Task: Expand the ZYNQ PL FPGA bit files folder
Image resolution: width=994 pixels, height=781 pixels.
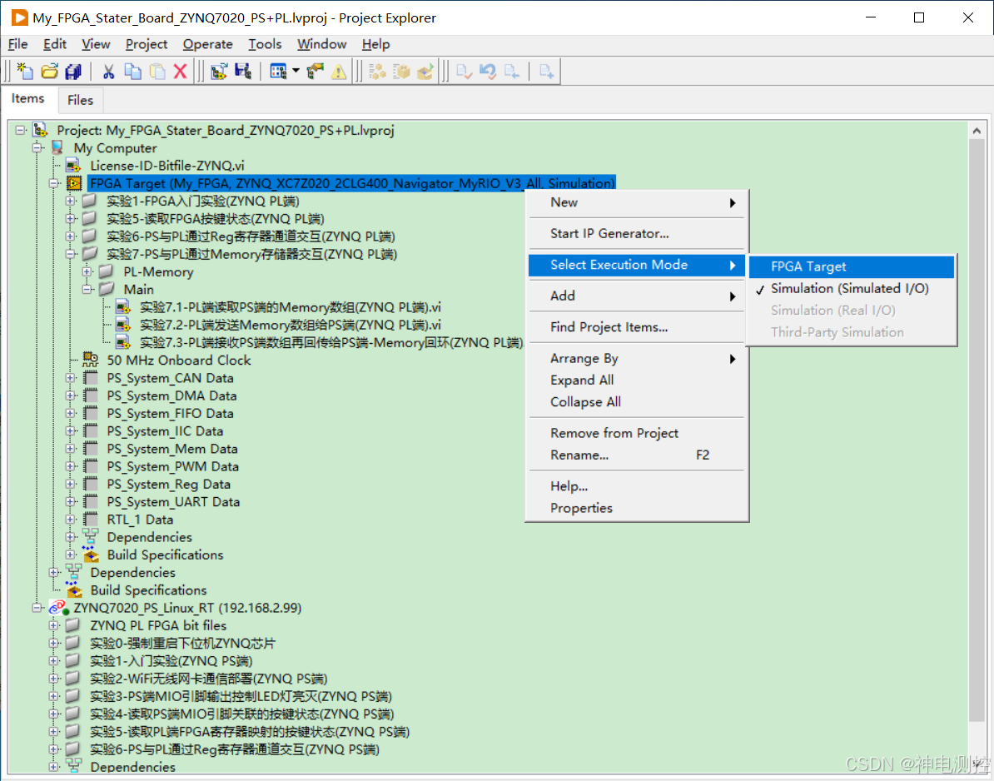Action: click(x=54, y=625)
